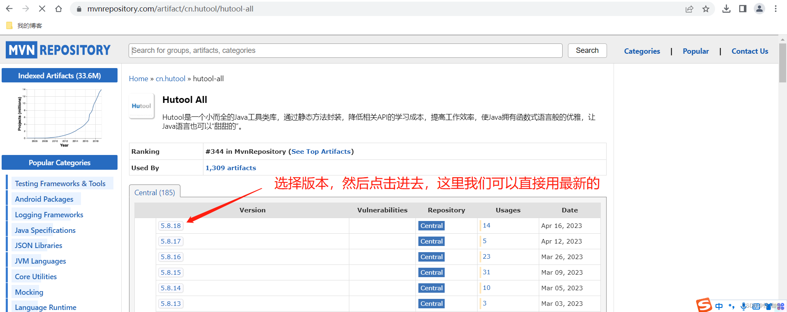
Task: Open usages count 14
Action: point(487,225)
